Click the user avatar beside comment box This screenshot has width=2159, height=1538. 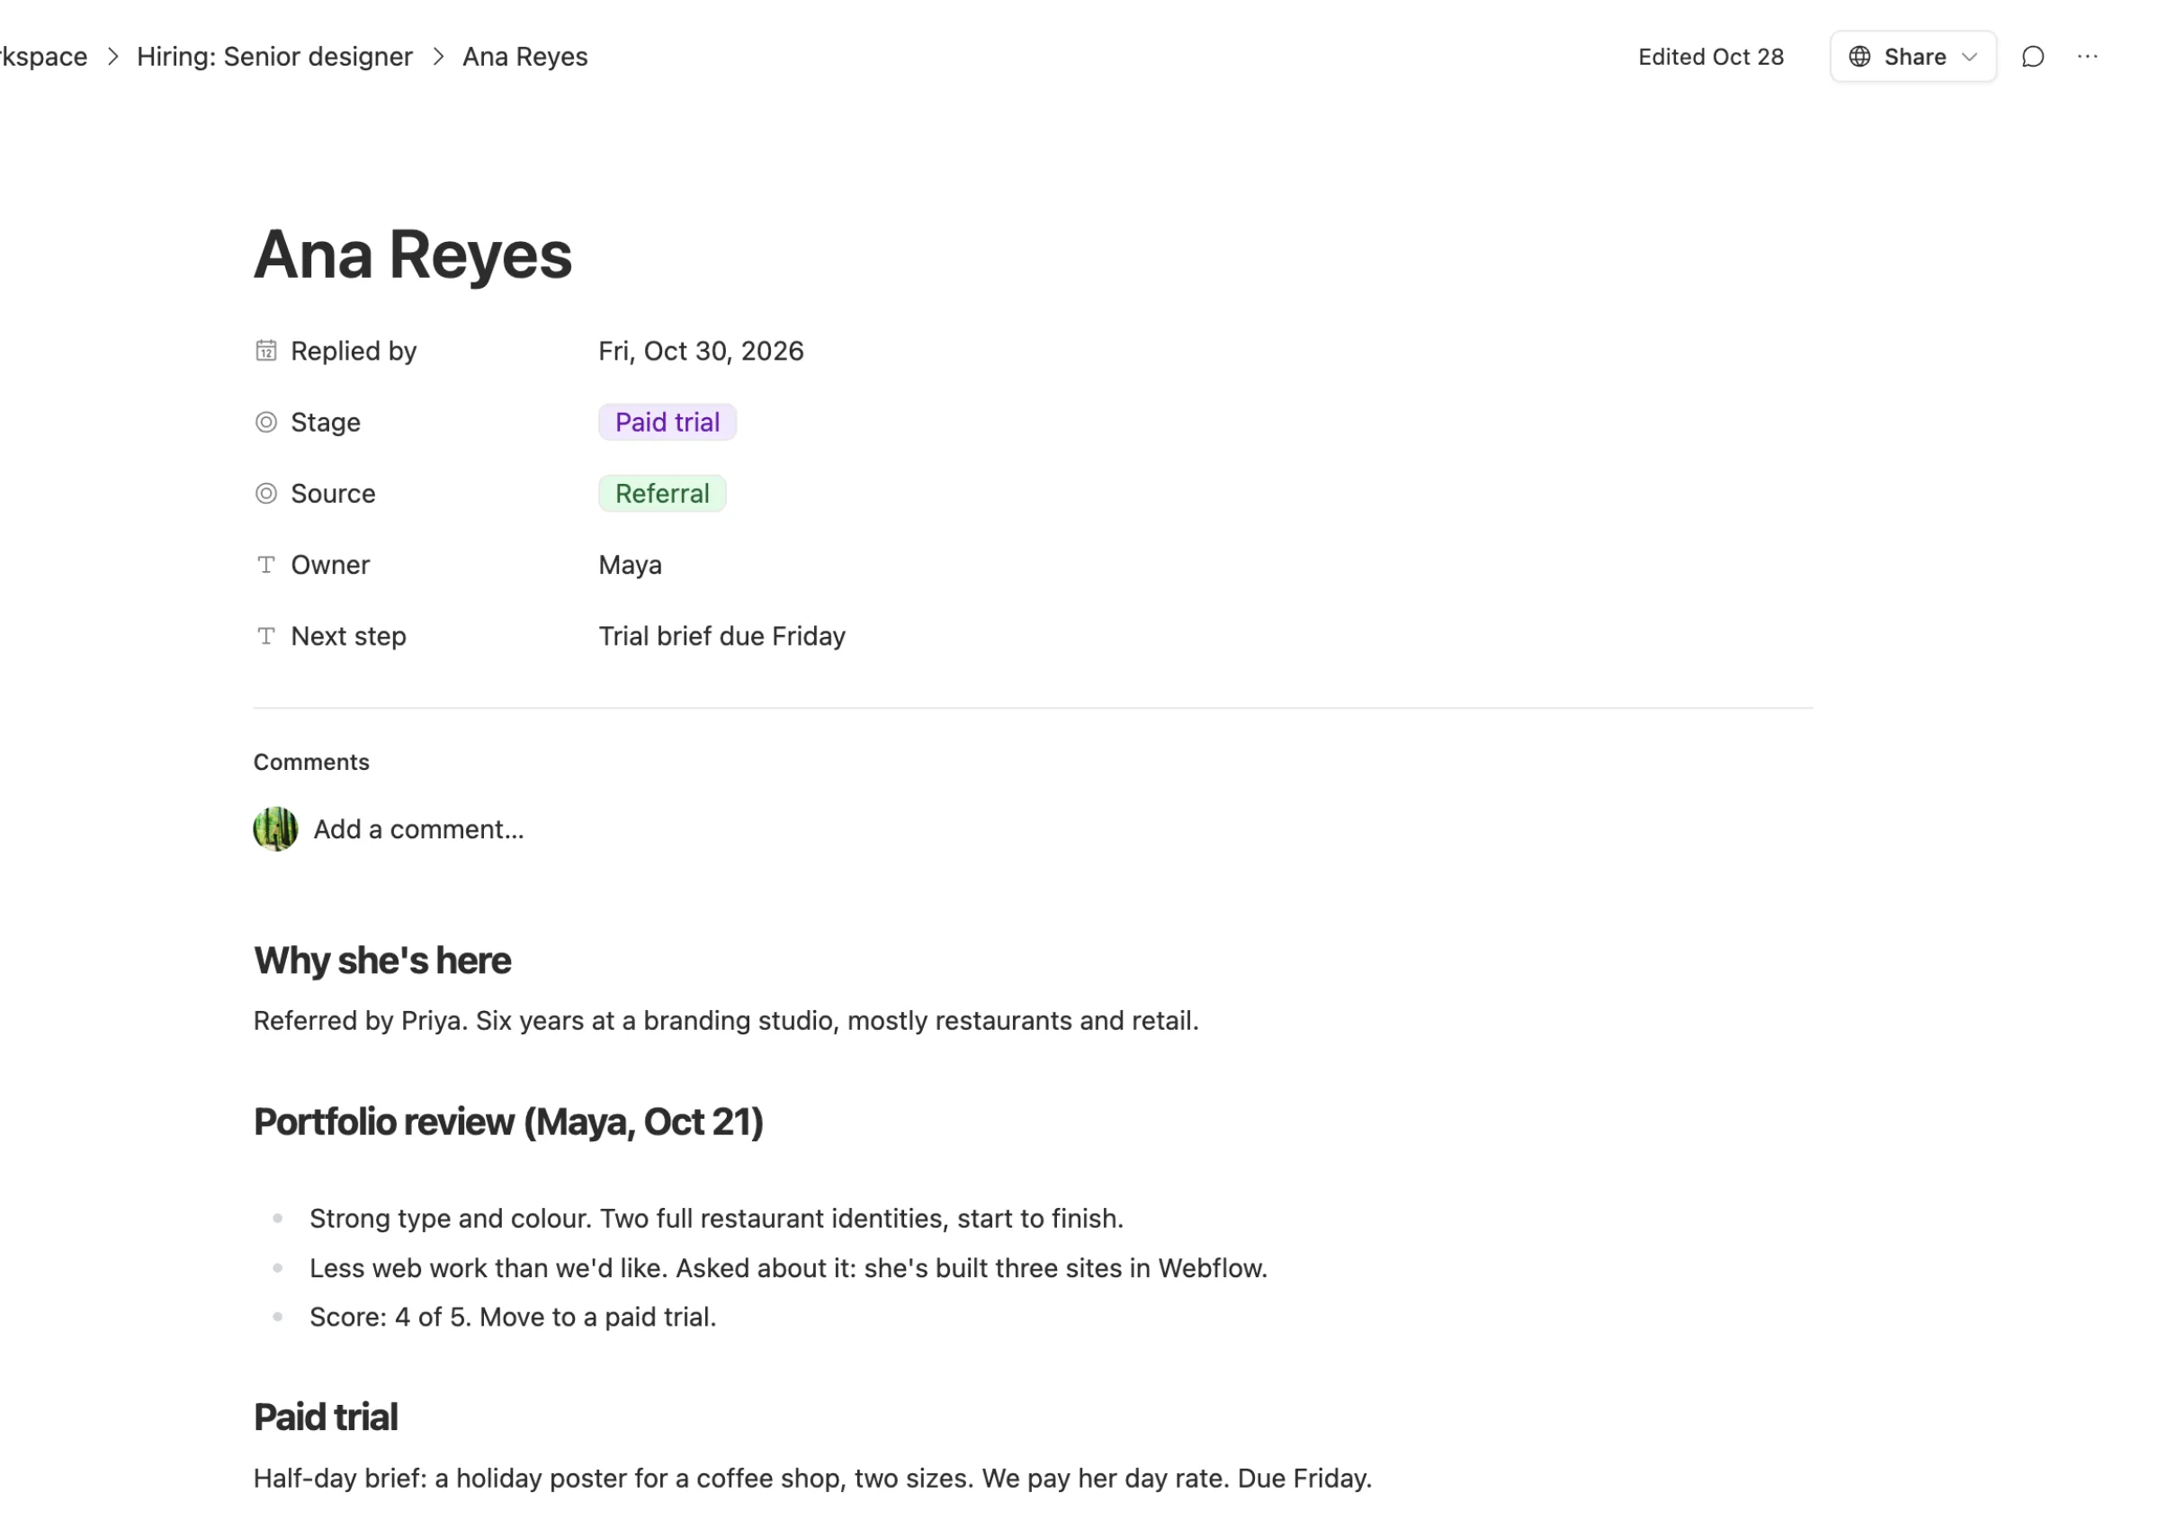coord(275,829)
